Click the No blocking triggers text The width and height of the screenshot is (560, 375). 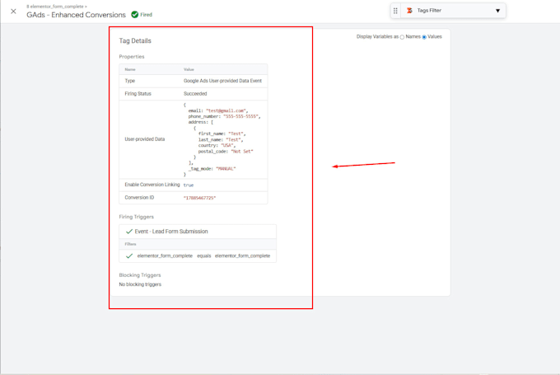[x=140, y=284]
